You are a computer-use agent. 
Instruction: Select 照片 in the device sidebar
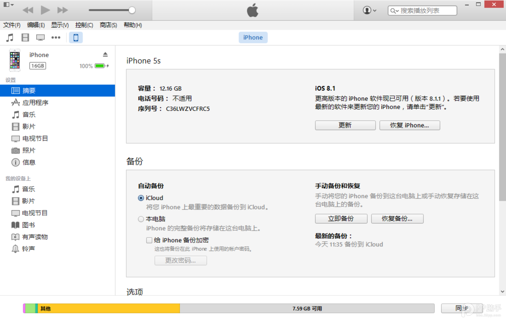tap(29, 150)
